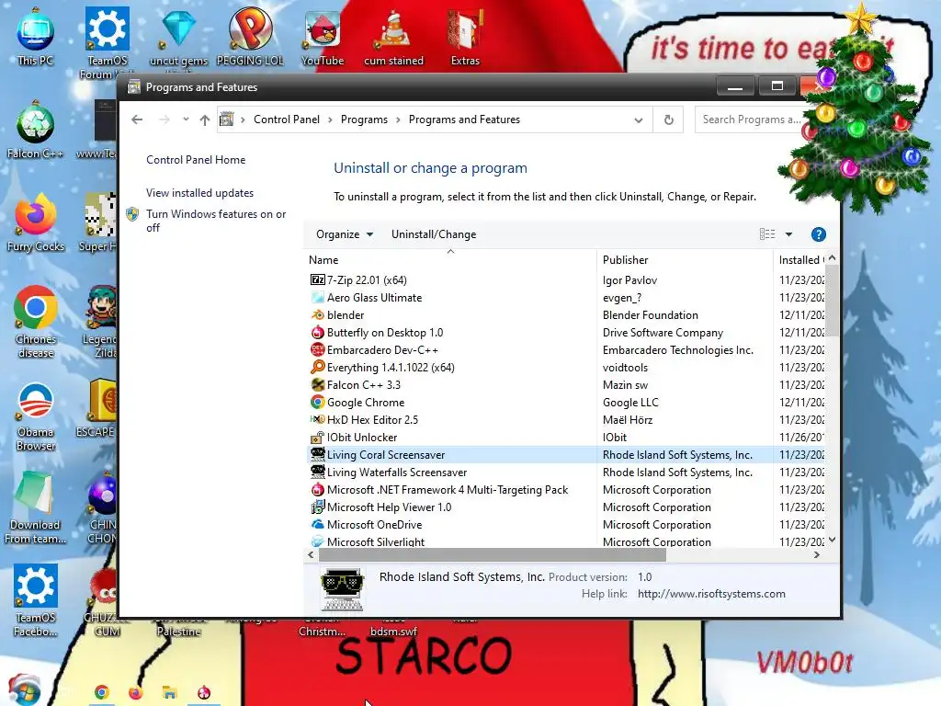Open This PC desktop icon
Screen dimensions: 941x706
pyautogui.click(x=36, y=37)
